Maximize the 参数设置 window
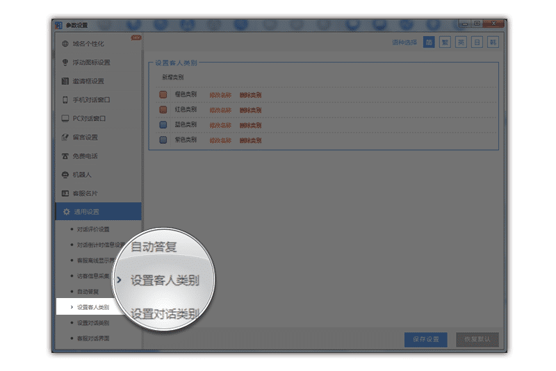 (477, 24)
